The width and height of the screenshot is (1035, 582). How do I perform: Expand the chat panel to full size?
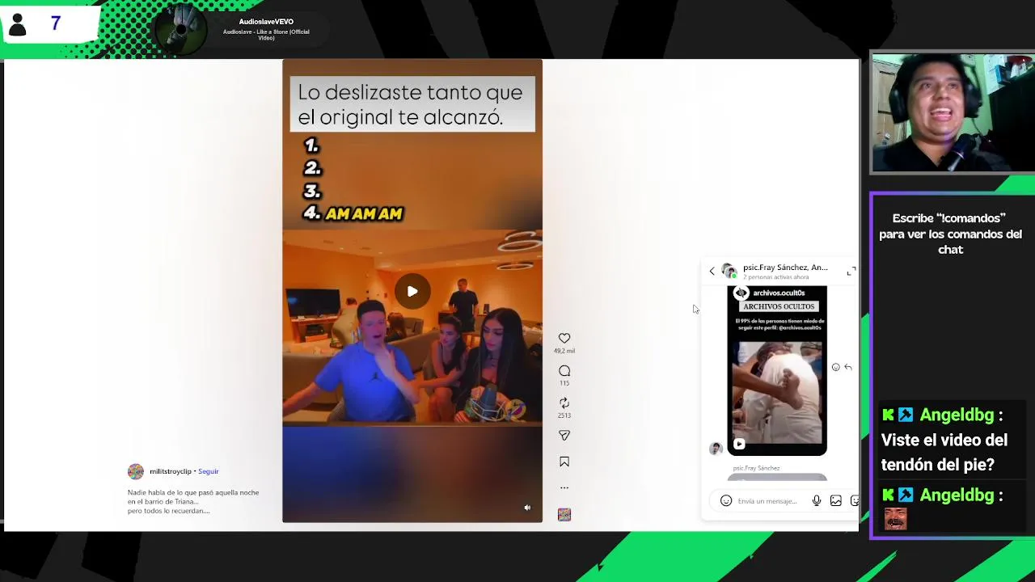point(851,272)
